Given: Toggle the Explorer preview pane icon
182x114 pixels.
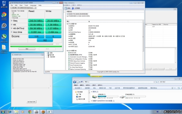Looking at the screenshot, I should (179, 88).
